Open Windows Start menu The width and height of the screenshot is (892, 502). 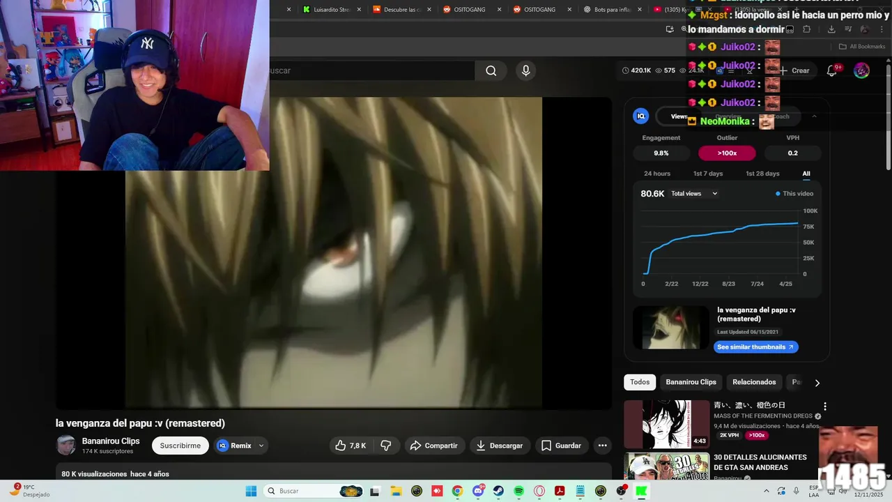[251, 491]
